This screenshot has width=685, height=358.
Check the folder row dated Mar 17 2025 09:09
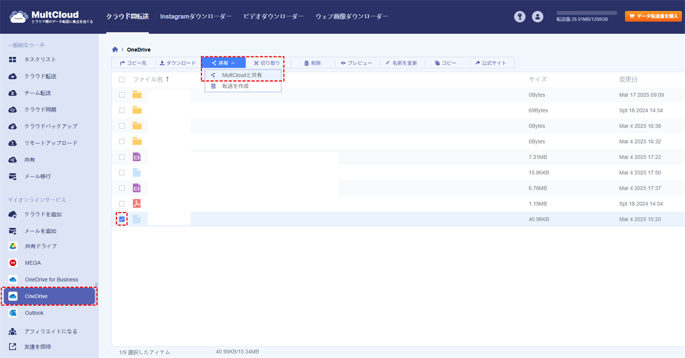pos(122,95)
